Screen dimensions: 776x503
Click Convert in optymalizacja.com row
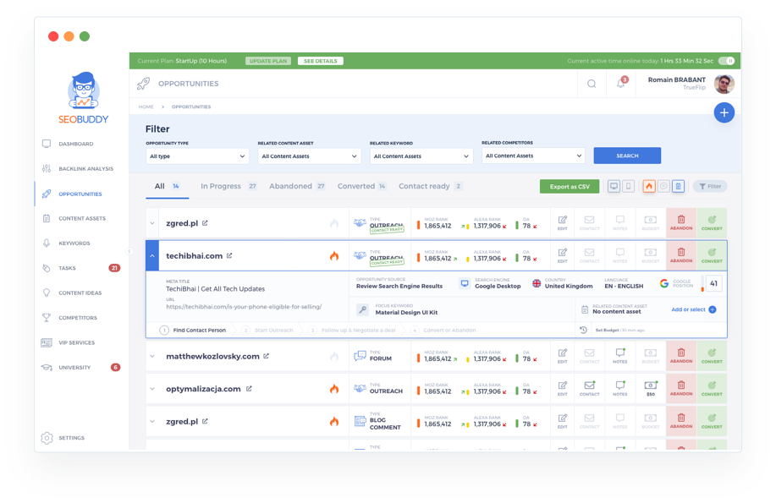pos(712,389)
